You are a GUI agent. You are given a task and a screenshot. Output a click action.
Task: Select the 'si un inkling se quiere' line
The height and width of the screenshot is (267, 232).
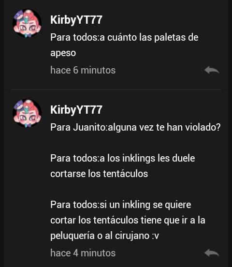[x=121, y=205]
